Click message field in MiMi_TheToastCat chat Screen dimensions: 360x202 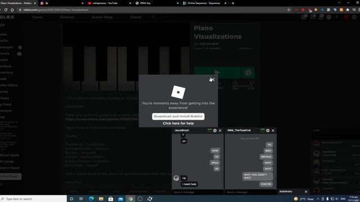click(x=250, y=192)
